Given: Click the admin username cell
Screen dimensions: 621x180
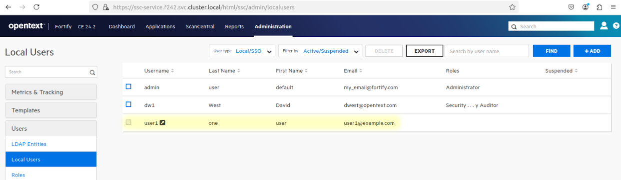Looking at the screenshot, I should click(152, 88).
